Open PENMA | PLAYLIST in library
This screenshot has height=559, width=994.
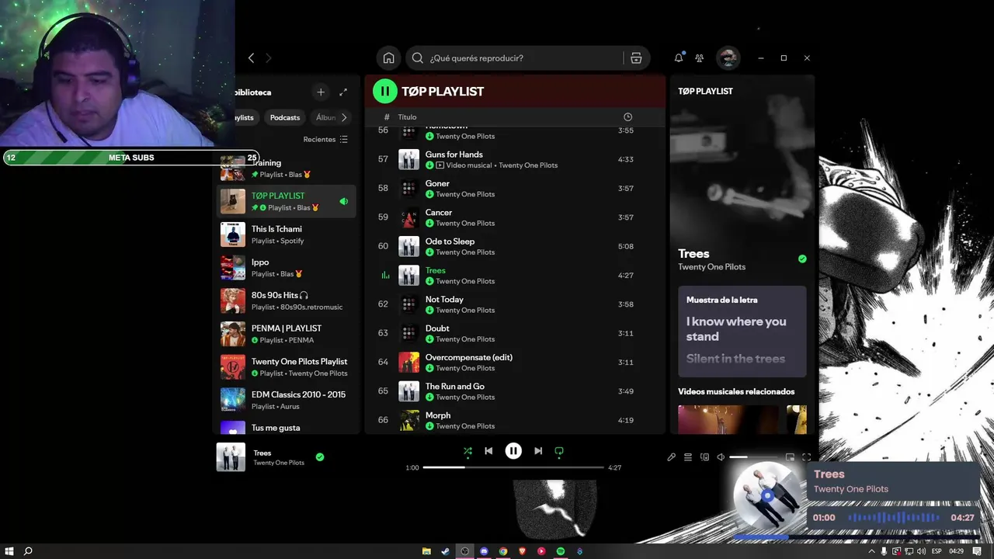pos(287,334)
